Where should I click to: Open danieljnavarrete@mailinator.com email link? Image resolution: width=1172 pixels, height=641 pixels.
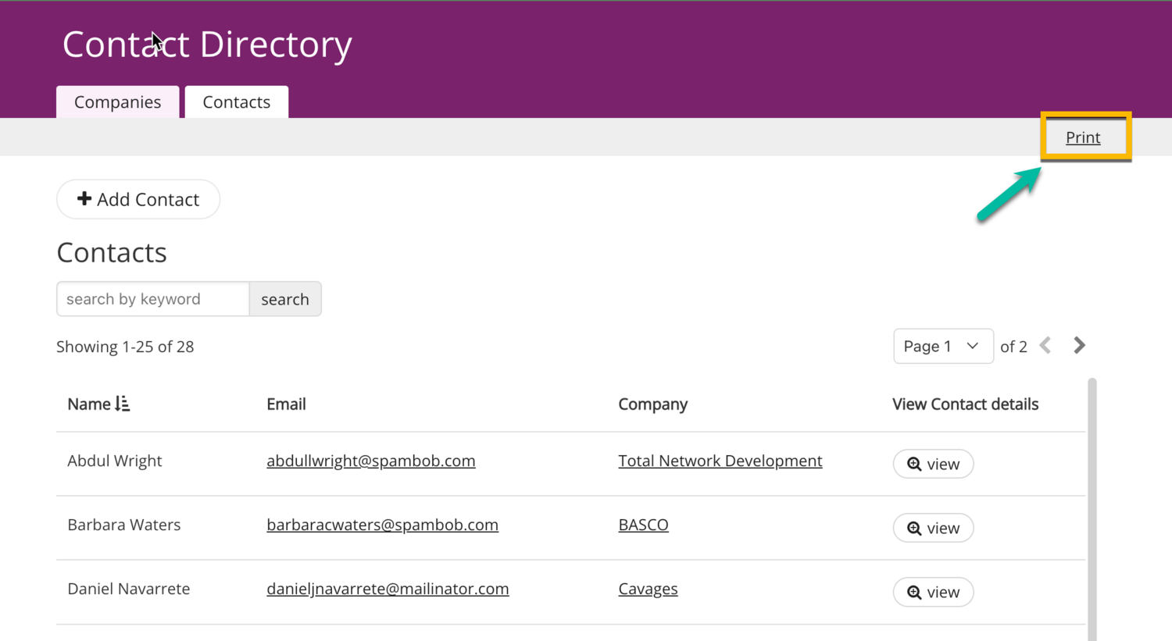pyautogui.click(x=388, y=589)
